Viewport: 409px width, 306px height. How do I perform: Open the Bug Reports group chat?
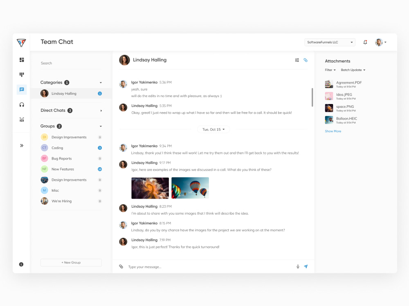71,158
